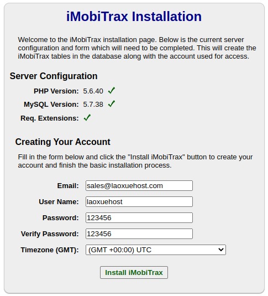
Task: Click the Server Configuration heading
Action: coord(54,76)
